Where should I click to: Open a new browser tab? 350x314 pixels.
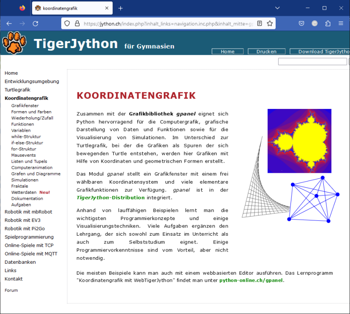[121, 8]
